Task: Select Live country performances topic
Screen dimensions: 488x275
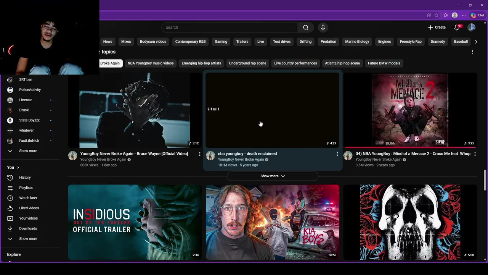Action: [295, 63]
